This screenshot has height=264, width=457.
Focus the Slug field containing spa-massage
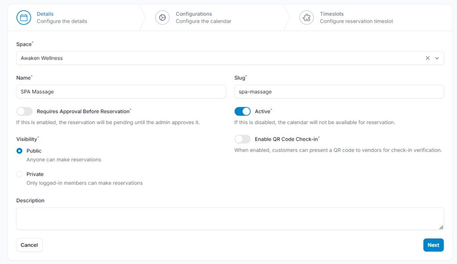point(339,92)
